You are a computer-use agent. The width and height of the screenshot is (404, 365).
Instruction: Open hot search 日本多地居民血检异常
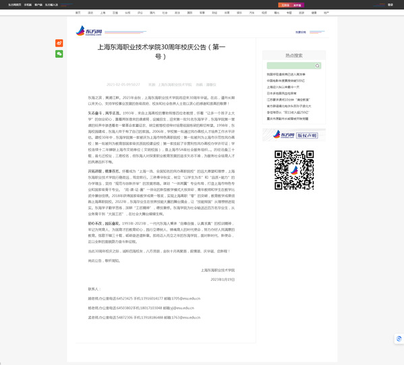click(x=282, y=93)
